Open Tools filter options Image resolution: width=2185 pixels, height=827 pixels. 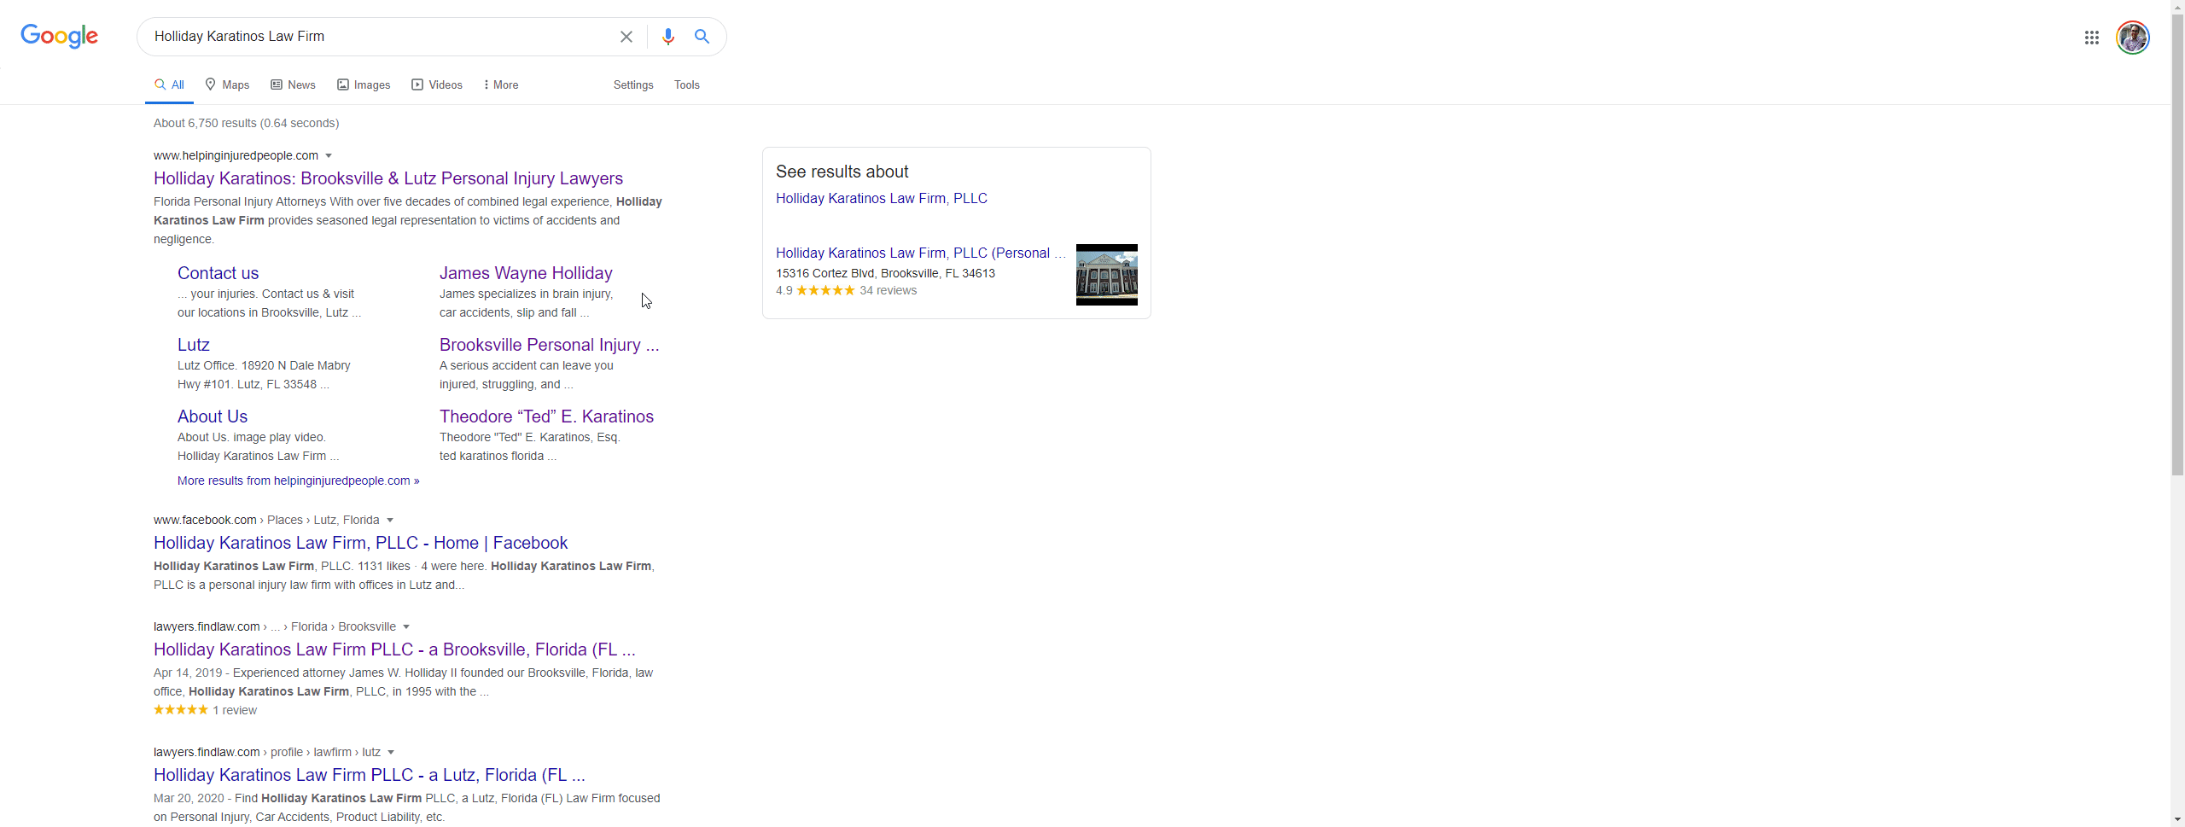tap(687, 84)
